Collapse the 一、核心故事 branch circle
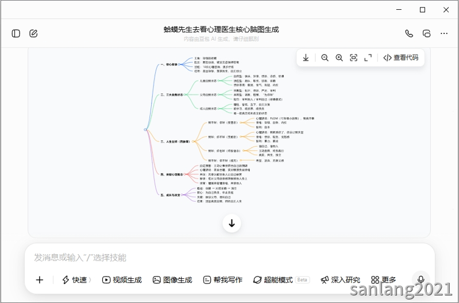The width and height of the screenshot is (459, 303). pos(179,64)
